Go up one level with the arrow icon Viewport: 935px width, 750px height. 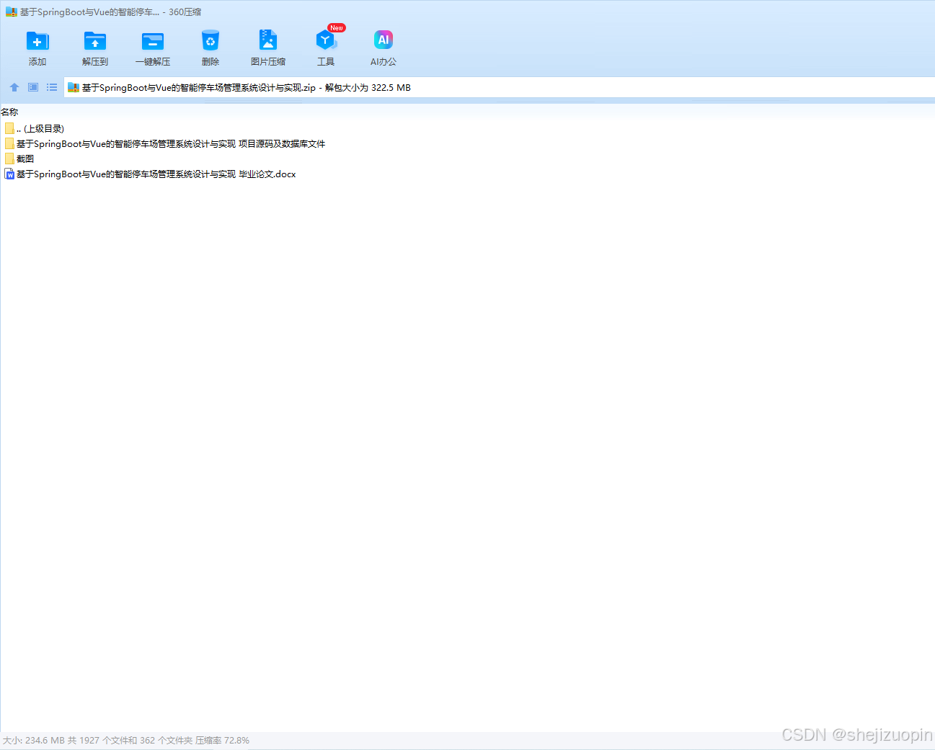point(14,87)
